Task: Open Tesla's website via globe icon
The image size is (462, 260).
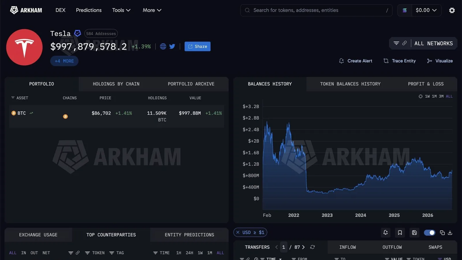Action: pos(163,47)
